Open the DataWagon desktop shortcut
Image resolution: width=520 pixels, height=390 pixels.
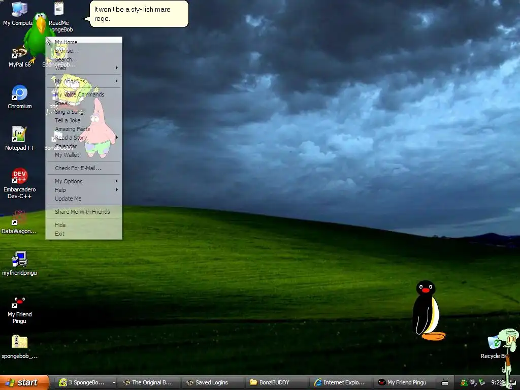[19, 221]
